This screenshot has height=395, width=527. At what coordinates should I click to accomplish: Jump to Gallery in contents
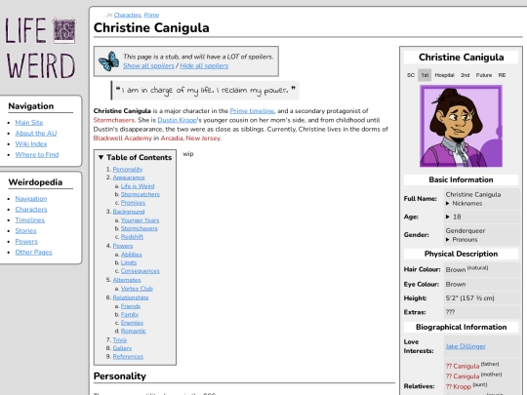point(122,348)
